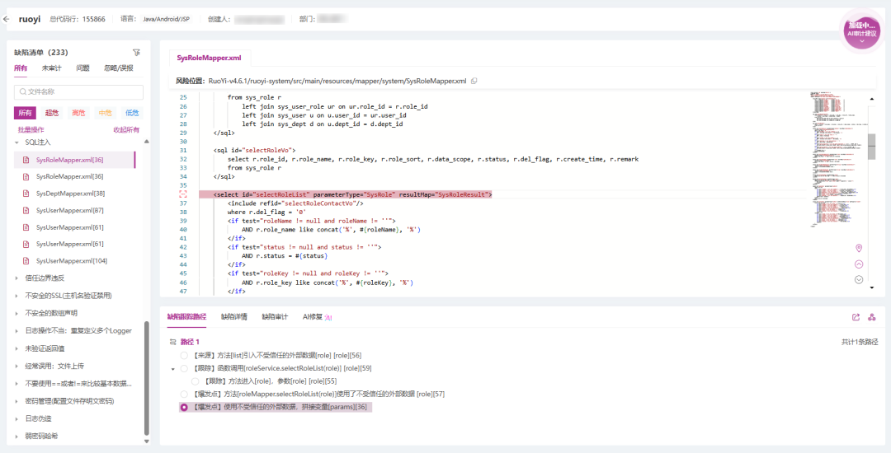Jump to next defect with down arrow

point(859,280)
